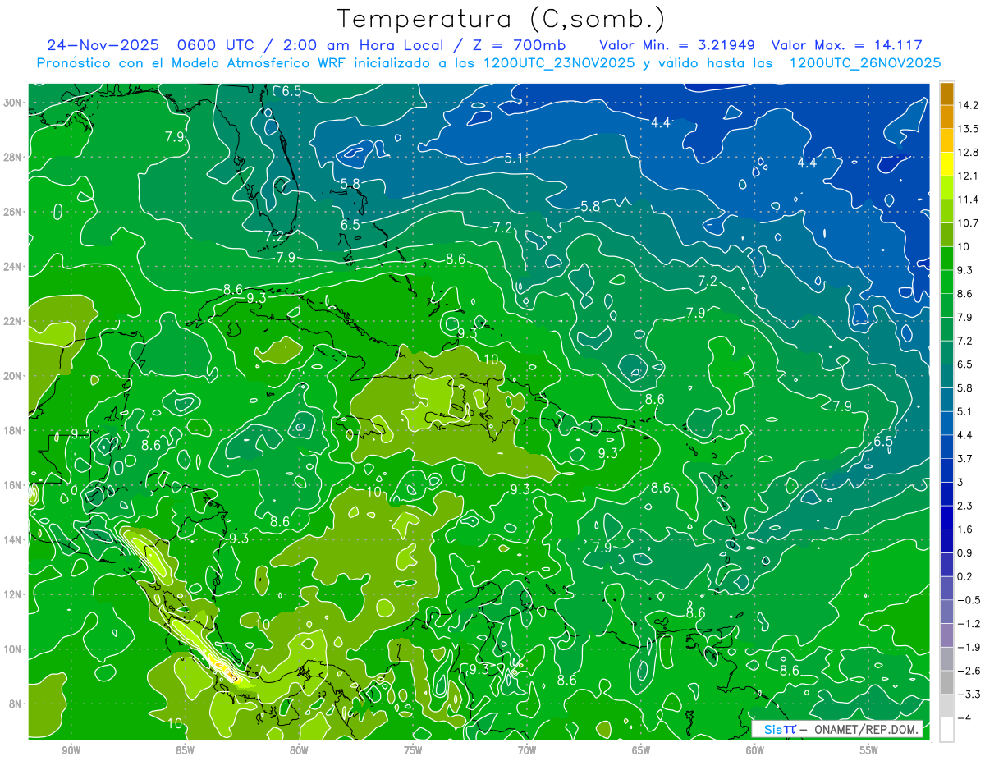
Task: Click the '14N' latitude axis label
Action: 12,539
